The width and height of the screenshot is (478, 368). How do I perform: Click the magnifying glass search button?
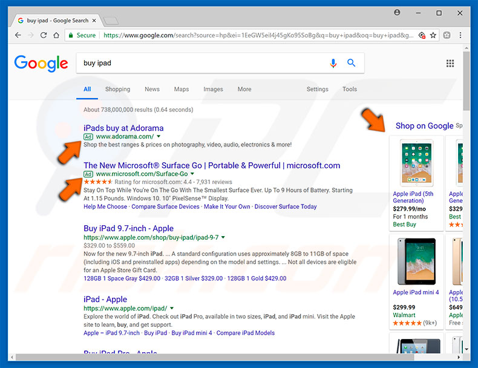[x=351, y=63]
